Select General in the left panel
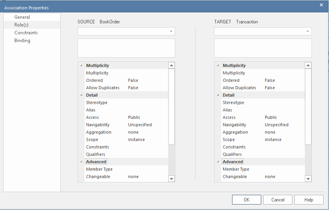 point(22,17)
